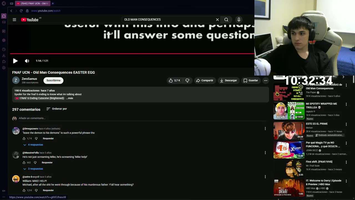The width and height of the screenshot is (355, 200).
Task: Open options for @0megazeero comment
Action: 265,129
